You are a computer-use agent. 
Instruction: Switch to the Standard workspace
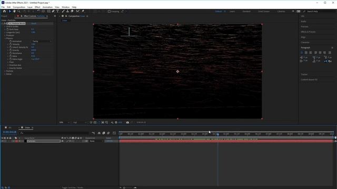click(x=246, y=12)
